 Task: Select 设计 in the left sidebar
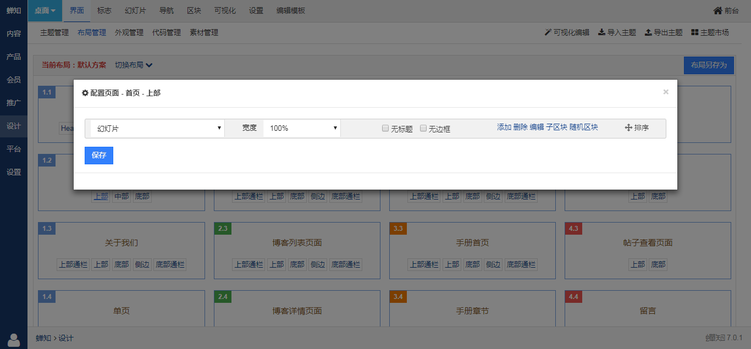point(14,126)
